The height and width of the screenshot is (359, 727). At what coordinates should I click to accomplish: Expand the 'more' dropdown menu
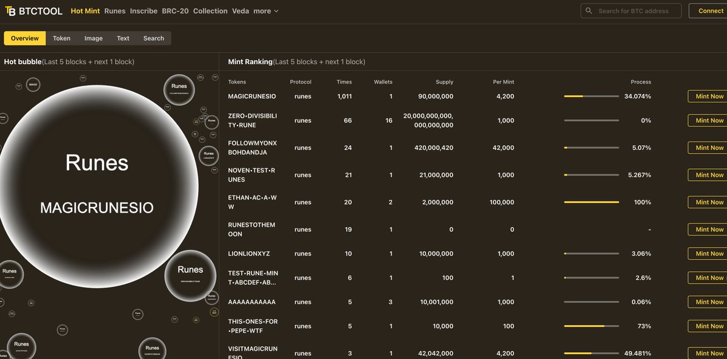point(266,11)
